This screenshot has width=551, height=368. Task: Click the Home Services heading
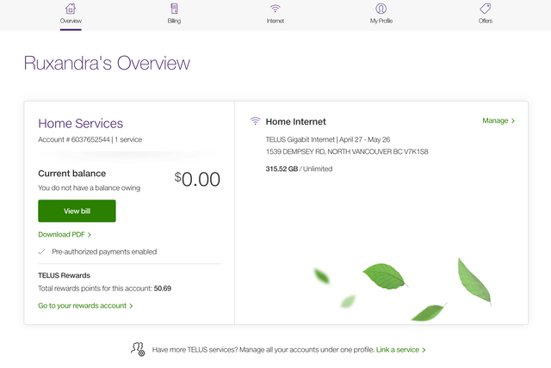[80, 124]
